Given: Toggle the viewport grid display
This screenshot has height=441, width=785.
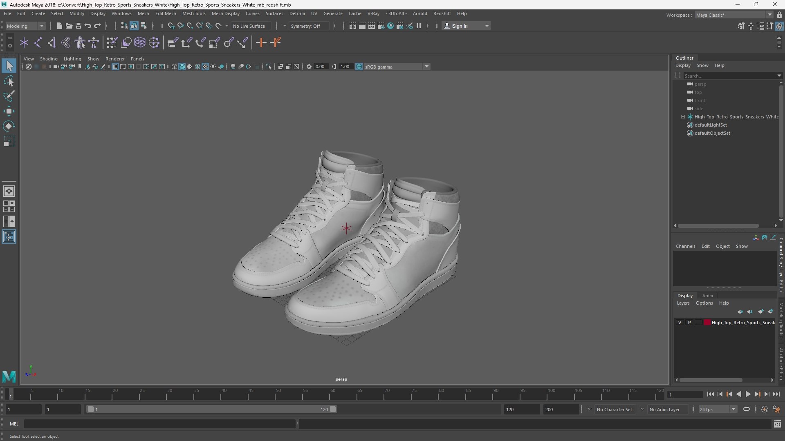Looking at the screenshot, I should pos(115,67).
